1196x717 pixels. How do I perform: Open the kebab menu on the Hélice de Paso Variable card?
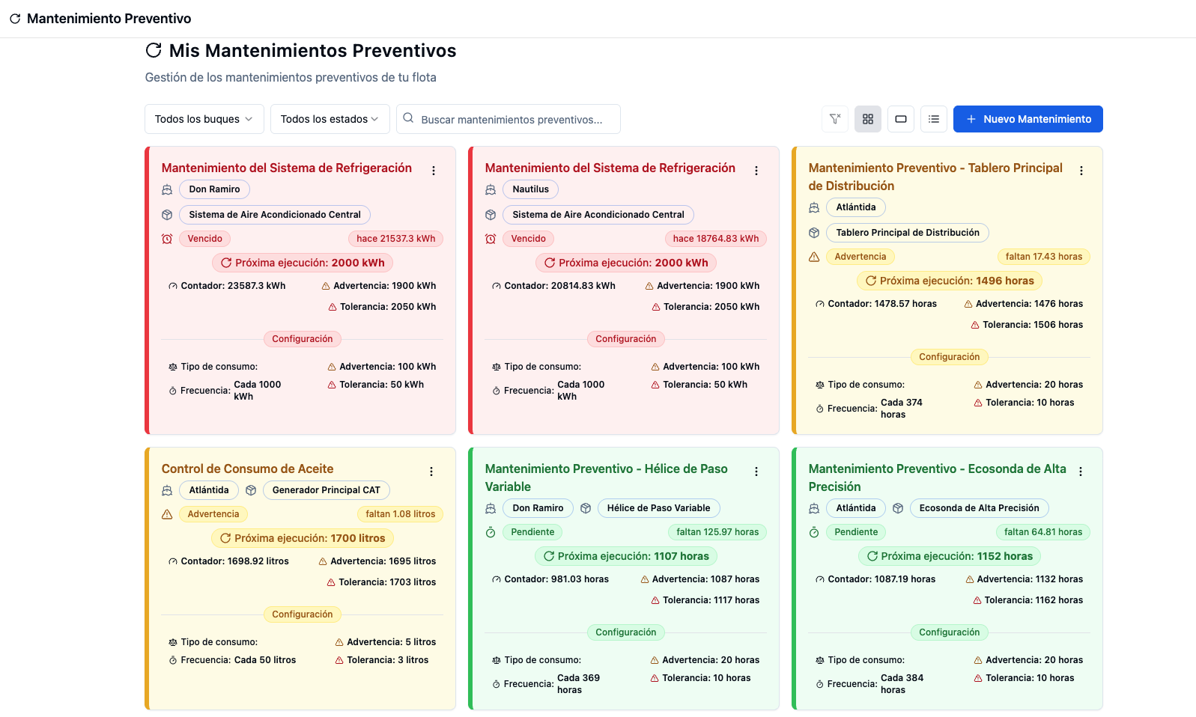(x=756, y=472)
